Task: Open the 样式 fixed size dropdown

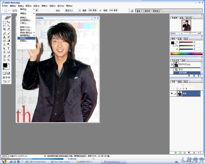Action: coord(79,11)
